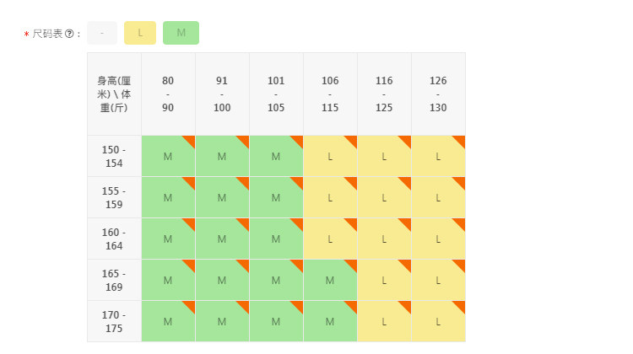The height and width of the screenshot is (354, 633).
Task: Click the 80-90 weight column header
Action: tap(168, 94)
